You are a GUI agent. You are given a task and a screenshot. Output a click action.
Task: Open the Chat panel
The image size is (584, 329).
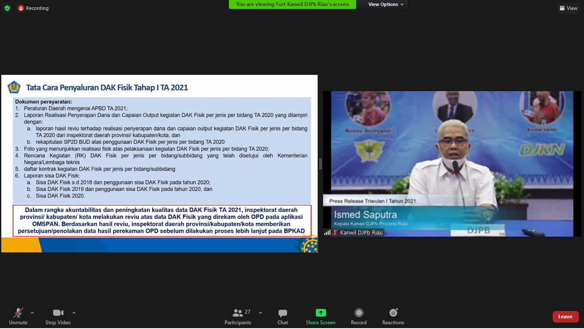pos(282,317)
